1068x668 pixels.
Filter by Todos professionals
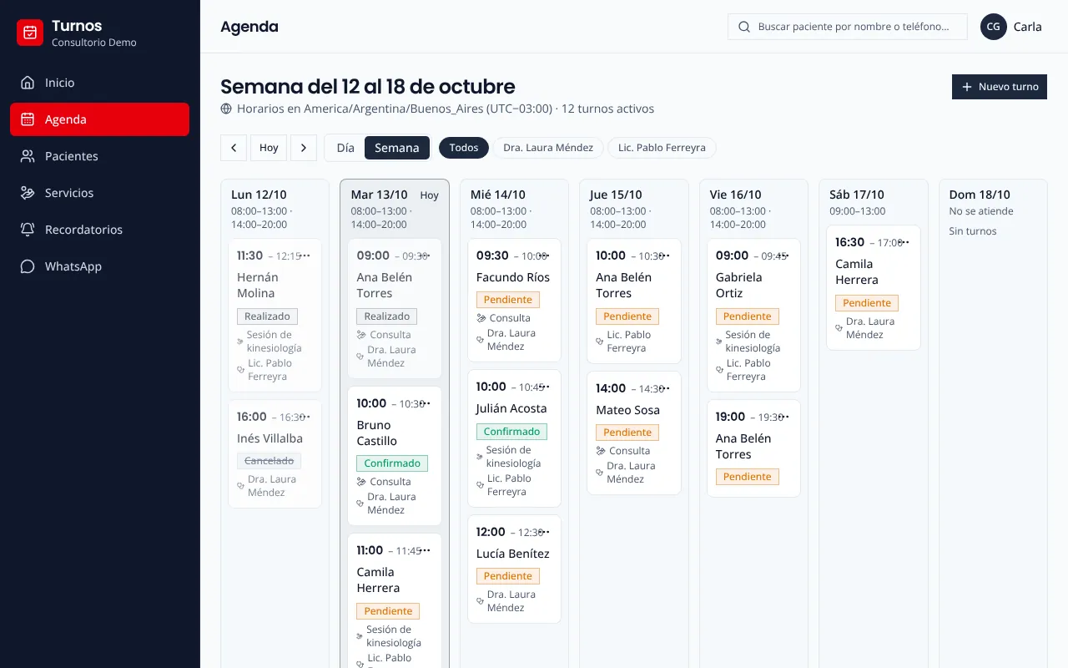pyautogui.click(x=464, y=148)
